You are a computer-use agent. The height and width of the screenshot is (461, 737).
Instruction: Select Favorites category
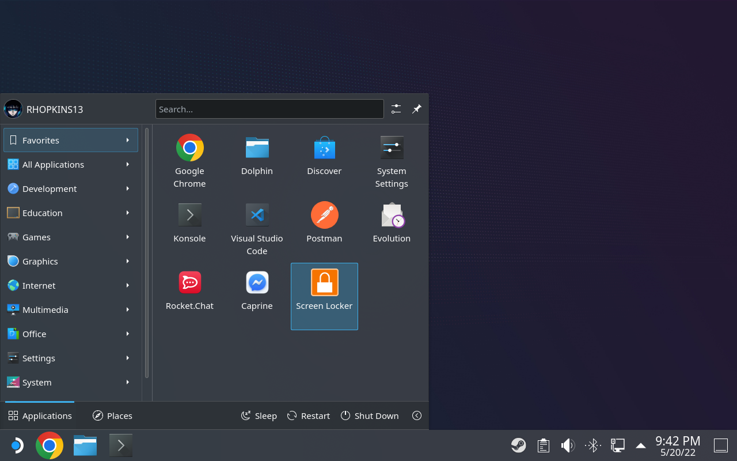71,140
